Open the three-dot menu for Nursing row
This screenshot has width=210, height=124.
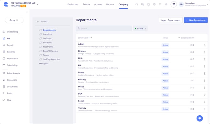204,81
